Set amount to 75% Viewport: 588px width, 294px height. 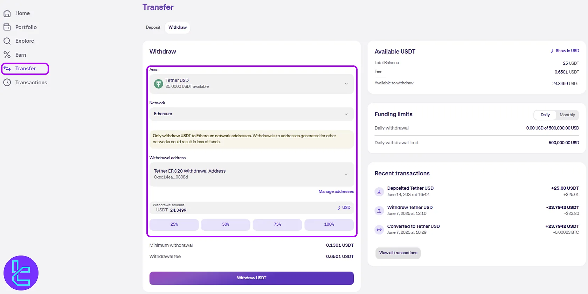277,225
